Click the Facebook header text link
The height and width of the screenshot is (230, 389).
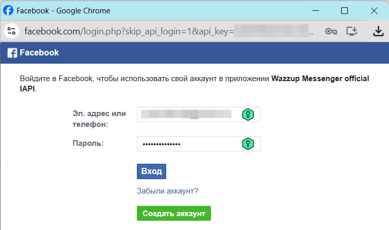(x=39, y=52)
